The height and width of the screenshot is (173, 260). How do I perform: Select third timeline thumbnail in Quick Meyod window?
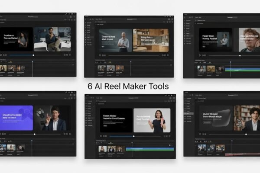tap(221, 147)
